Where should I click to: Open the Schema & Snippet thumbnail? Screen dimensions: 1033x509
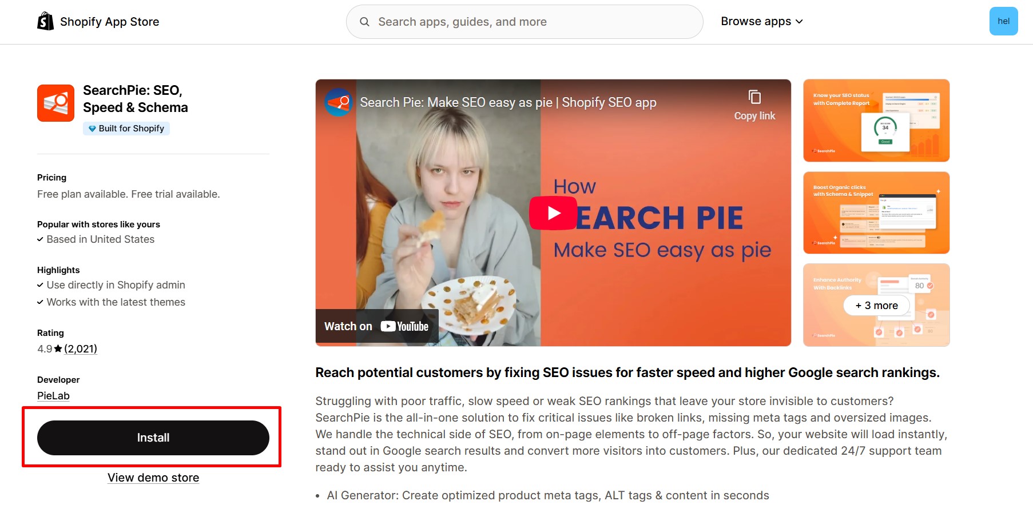[876, 213]
